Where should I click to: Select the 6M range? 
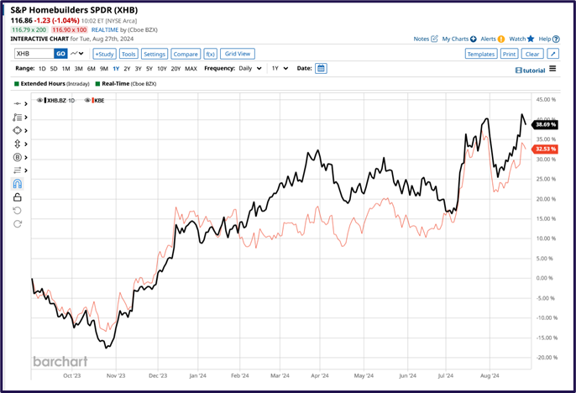pos(91,69)
